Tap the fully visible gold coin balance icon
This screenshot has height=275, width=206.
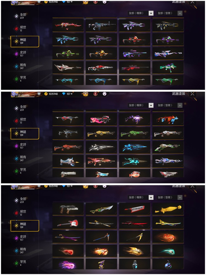tap(46, 94)
